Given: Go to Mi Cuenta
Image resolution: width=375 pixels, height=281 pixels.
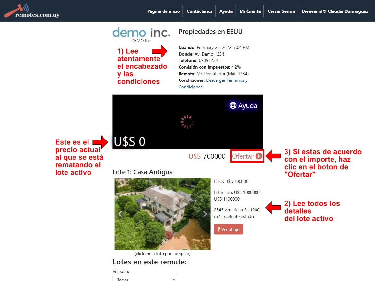Looking at the screenshot, I should point(250,11).
